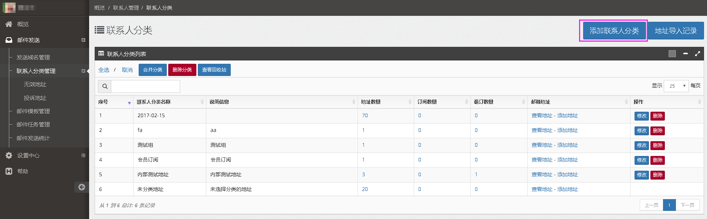Open 发送域名管理 in the sidebar
This screenshot has height=219, width=707.
pos(33,57)
